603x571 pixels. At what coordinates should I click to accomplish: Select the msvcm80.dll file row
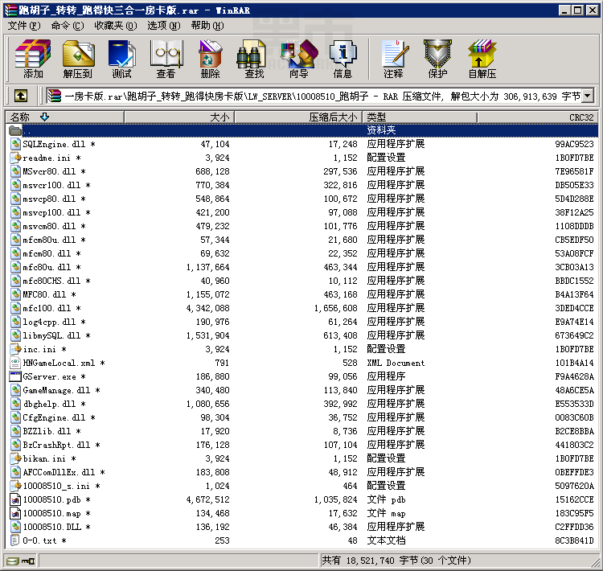point(301,226)
